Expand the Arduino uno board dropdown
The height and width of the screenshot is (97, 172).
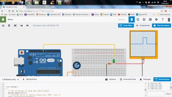coord(10,79)
